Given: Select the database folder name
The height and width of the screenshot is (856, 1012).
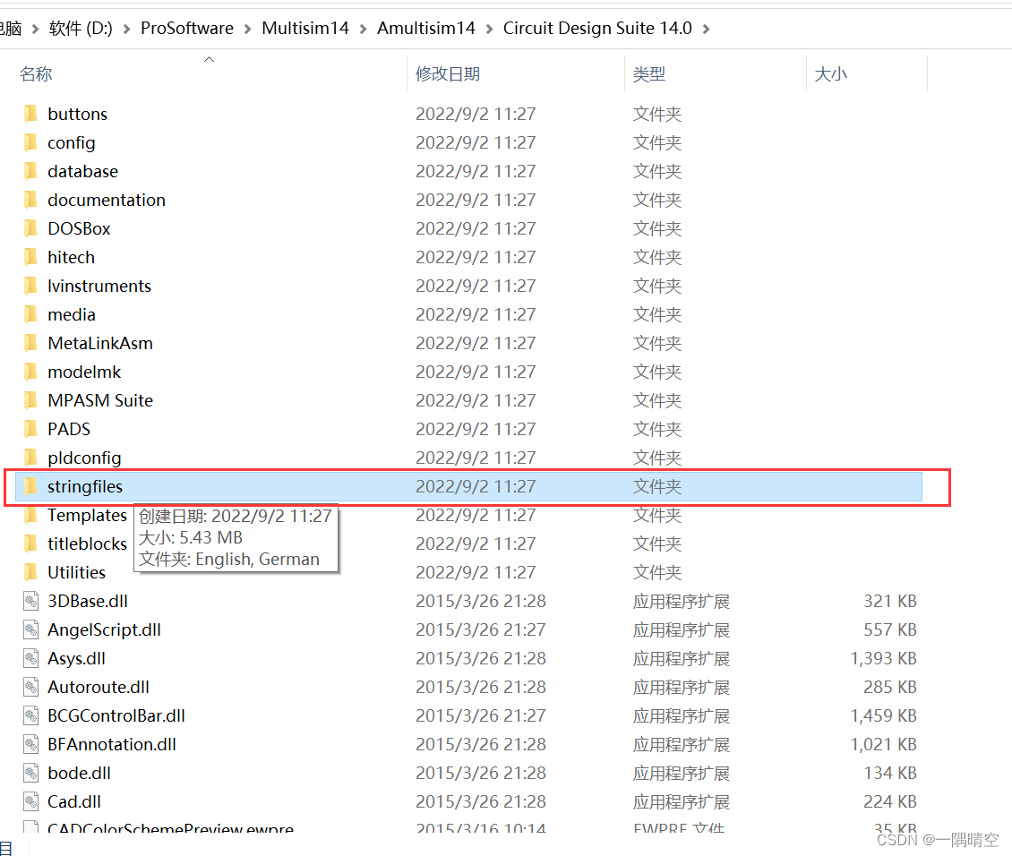Looking at the screenshot, I should pyautogui.click(x=83, y=172).
